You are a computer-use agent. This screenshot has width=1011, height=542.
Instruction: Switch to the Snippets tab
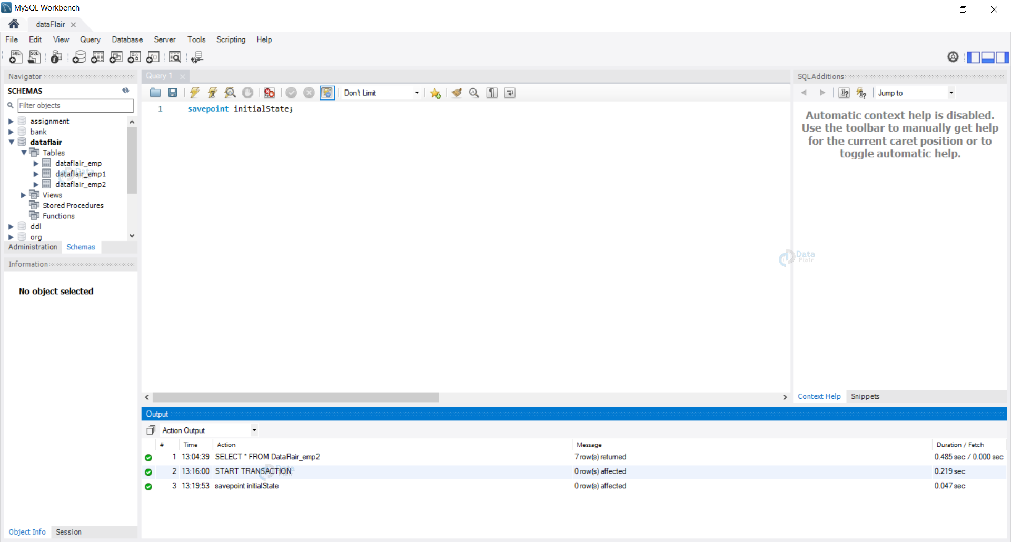[865, 396]
